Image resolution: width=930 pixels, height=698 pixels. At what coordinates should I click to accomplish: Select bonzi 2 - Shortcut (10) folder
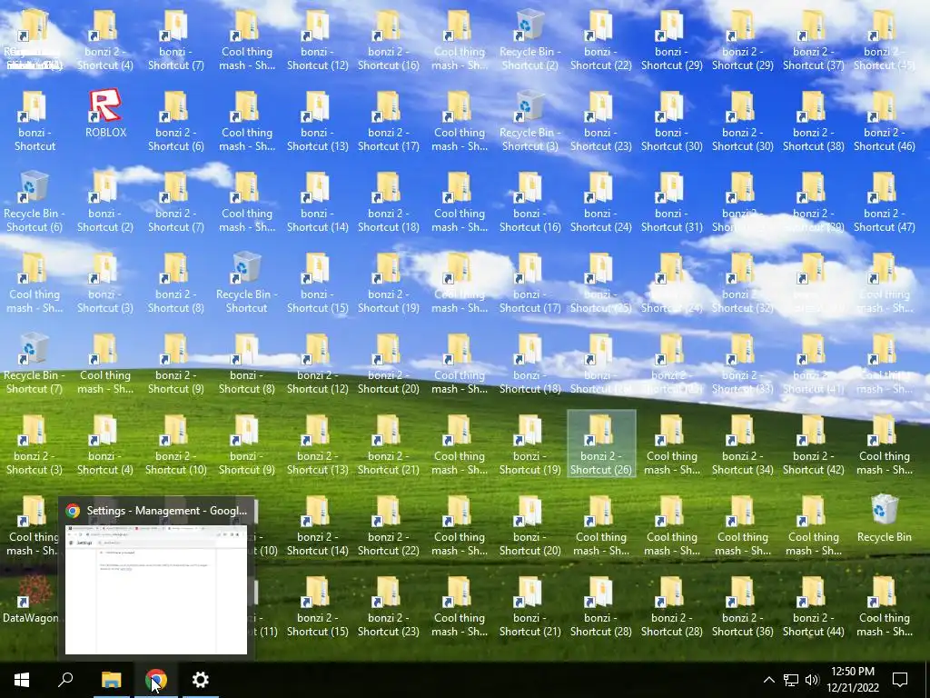click(x=176, y=444)
